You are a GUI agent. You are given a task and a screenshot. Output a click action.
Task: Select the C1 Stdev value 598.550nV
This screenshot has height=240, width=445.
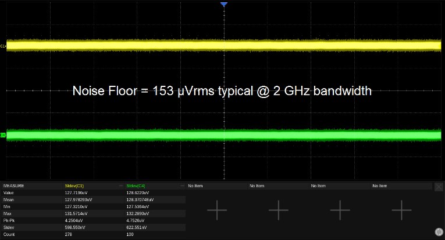pyautogui.click(x=75, y=227)
